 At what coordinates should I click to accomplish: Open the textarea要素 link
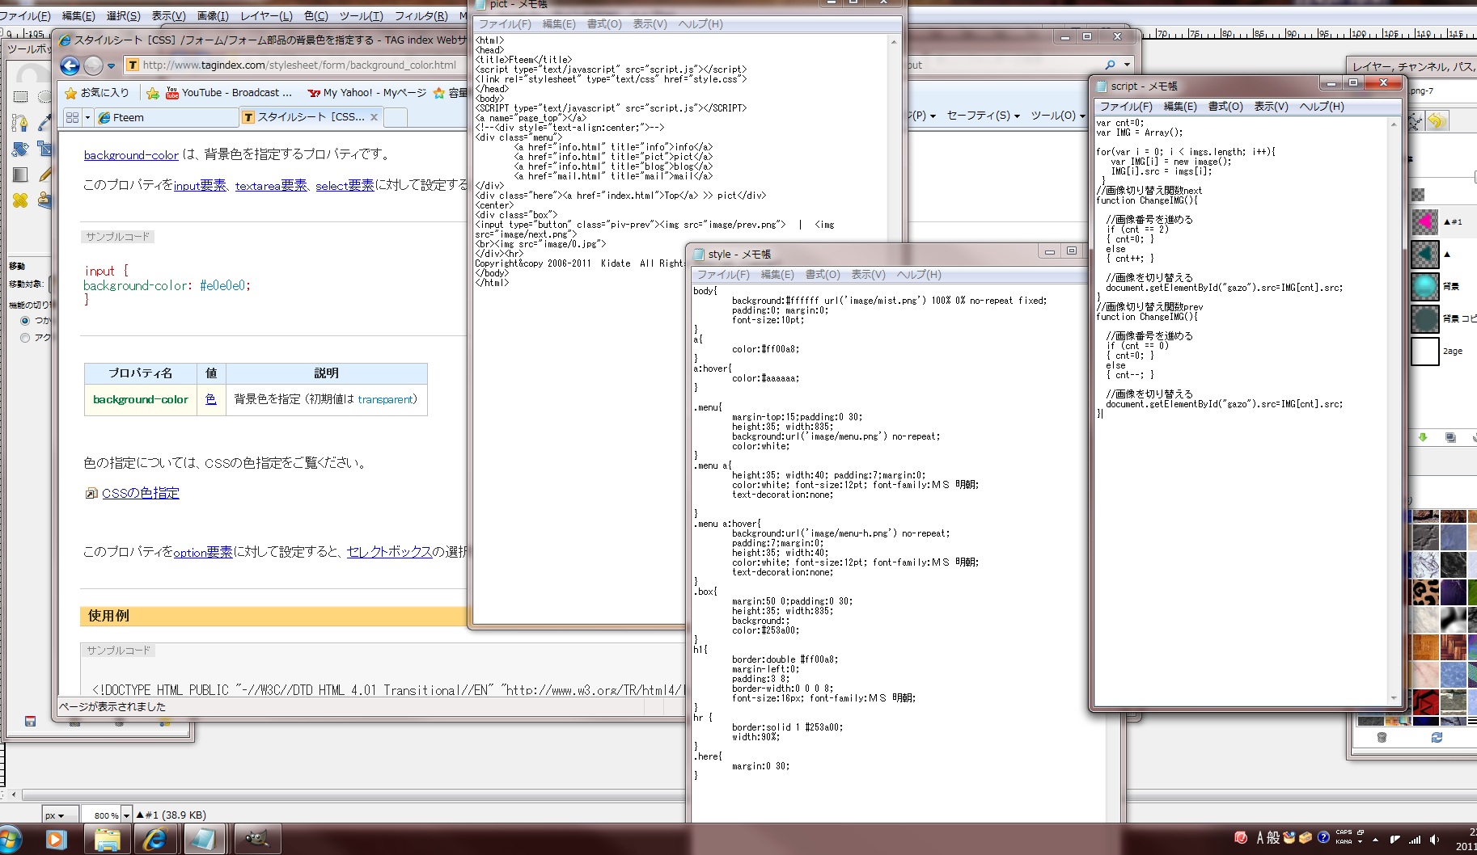point(271,186)
